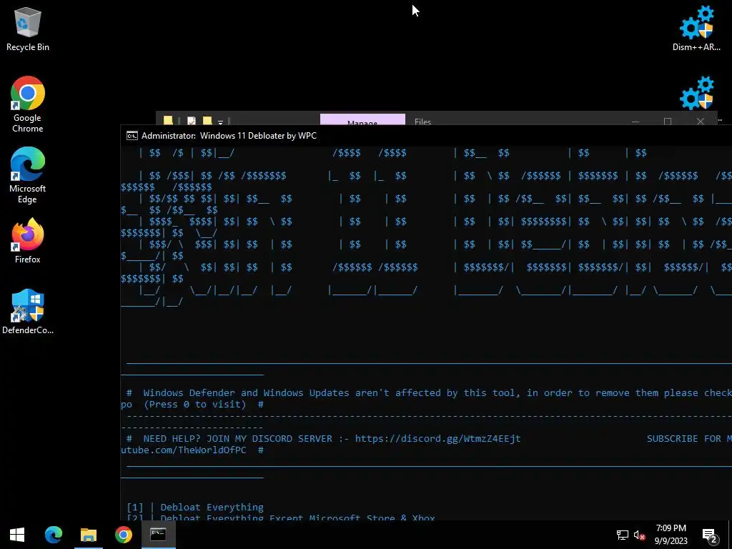Image resolution: width=732 pixels, height=549 pixels.
Task: Click the "(Press 0 to visit)" text
Action: (x=194, y=405)
